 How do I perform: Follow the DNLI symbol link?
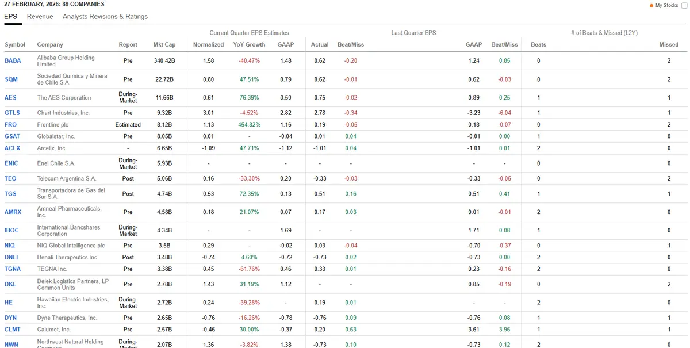11,257
